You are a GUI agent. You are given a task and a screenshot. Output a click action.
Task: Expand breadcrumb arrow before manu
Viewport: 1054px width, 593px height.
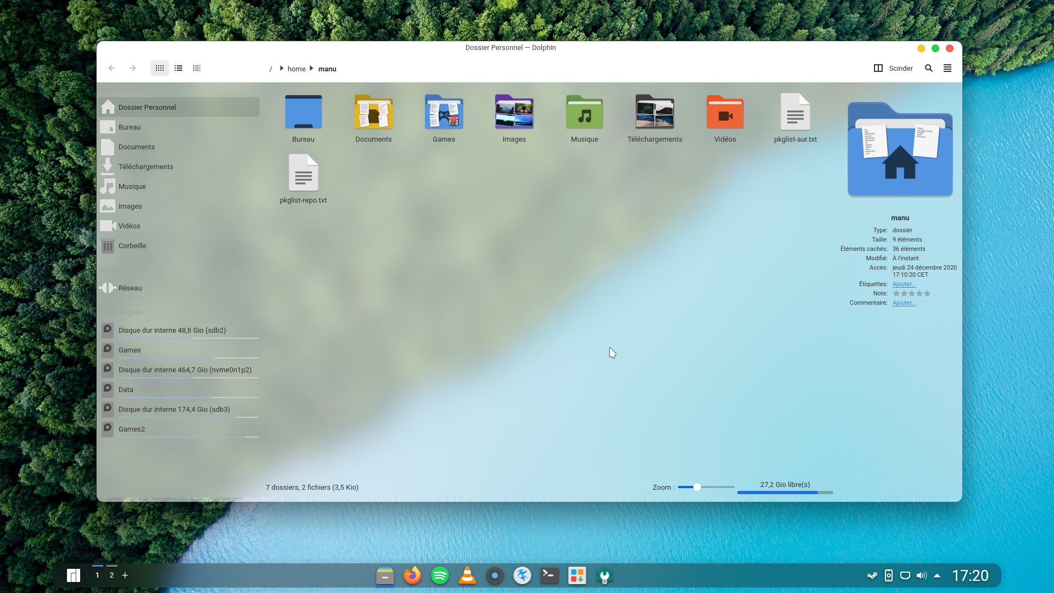click(x=311, y=68)
